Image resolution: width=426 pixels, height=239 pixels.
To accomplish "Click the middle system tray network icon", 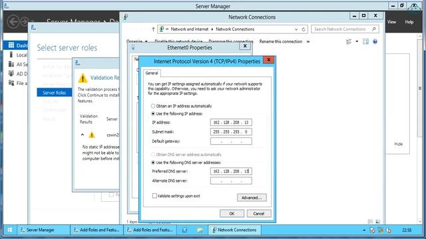I will coord(381,230).
